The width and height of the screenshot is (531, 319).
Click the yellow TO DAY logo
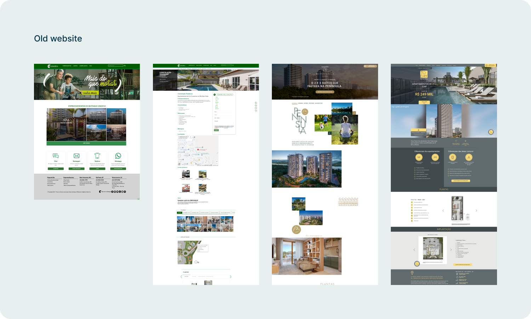[x=424, y=75]
